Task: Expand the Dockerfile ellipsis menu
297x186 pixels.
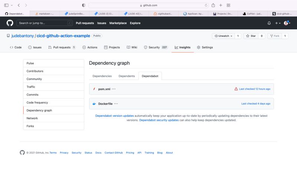Action: [116, 103]
